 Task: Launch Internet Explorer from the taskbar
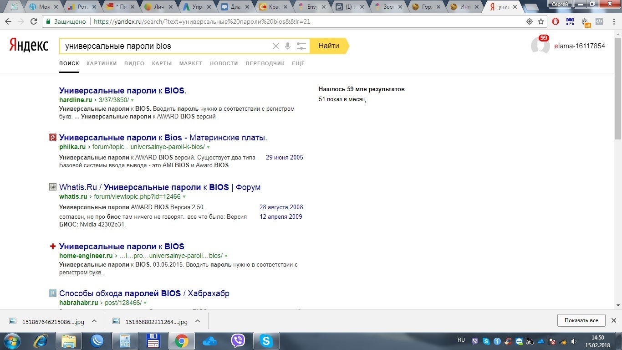41,340
